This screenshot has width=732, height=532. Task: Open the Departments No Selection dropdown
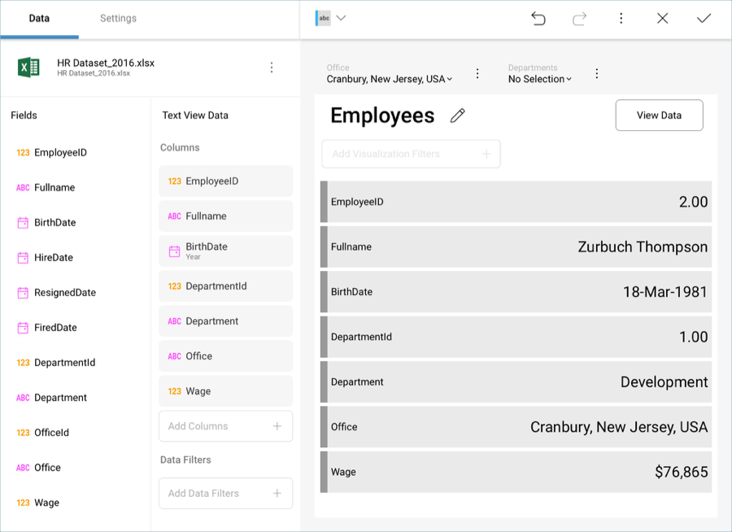tap(540, 79)
